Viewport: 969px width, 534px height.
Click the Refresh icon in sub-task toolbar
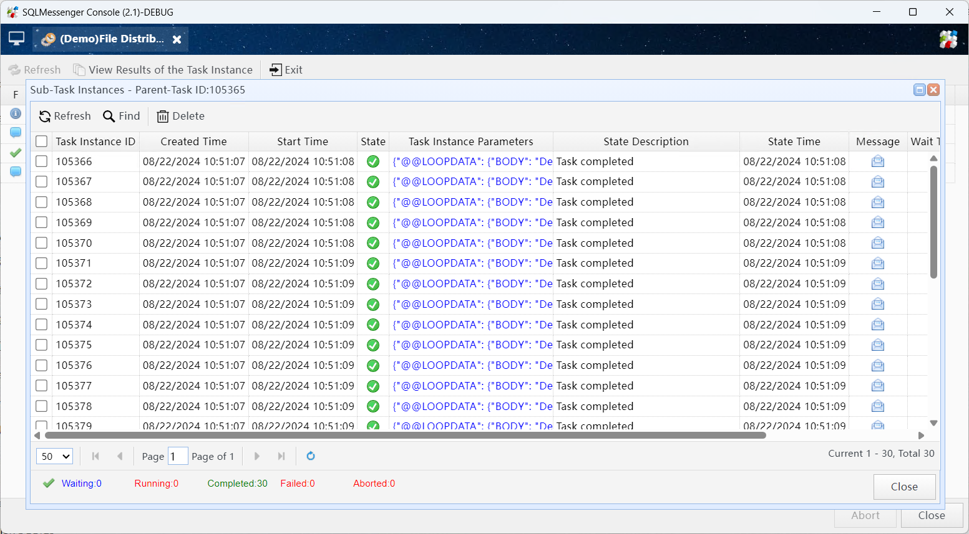point(45,117)
